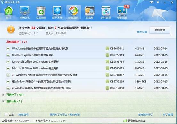Screen dimensions: 177x124
Task: Uncheck Internet Explorer 累积性安全更新 checkbox
Action: pyautogui.click(x=8, y=55)
